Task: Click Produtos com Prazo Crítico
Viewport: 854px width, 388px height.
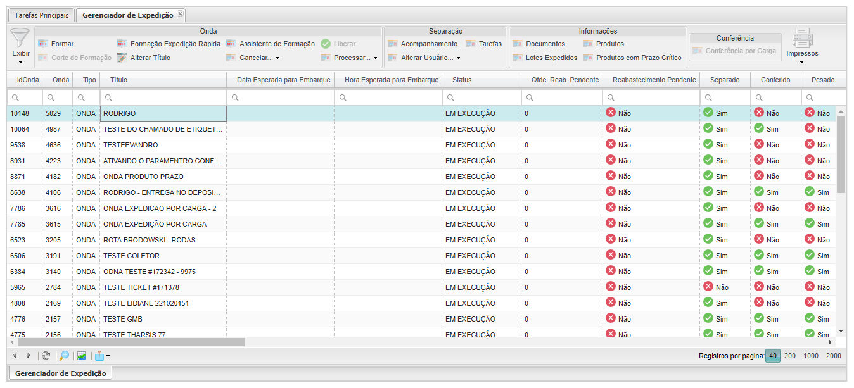Action: 632,58
